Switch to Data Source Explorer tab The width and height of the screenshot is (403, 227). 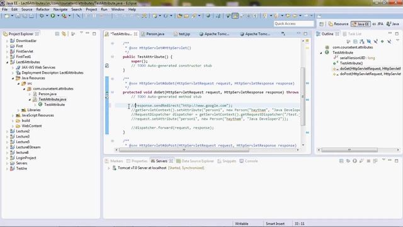pos(195,161)
